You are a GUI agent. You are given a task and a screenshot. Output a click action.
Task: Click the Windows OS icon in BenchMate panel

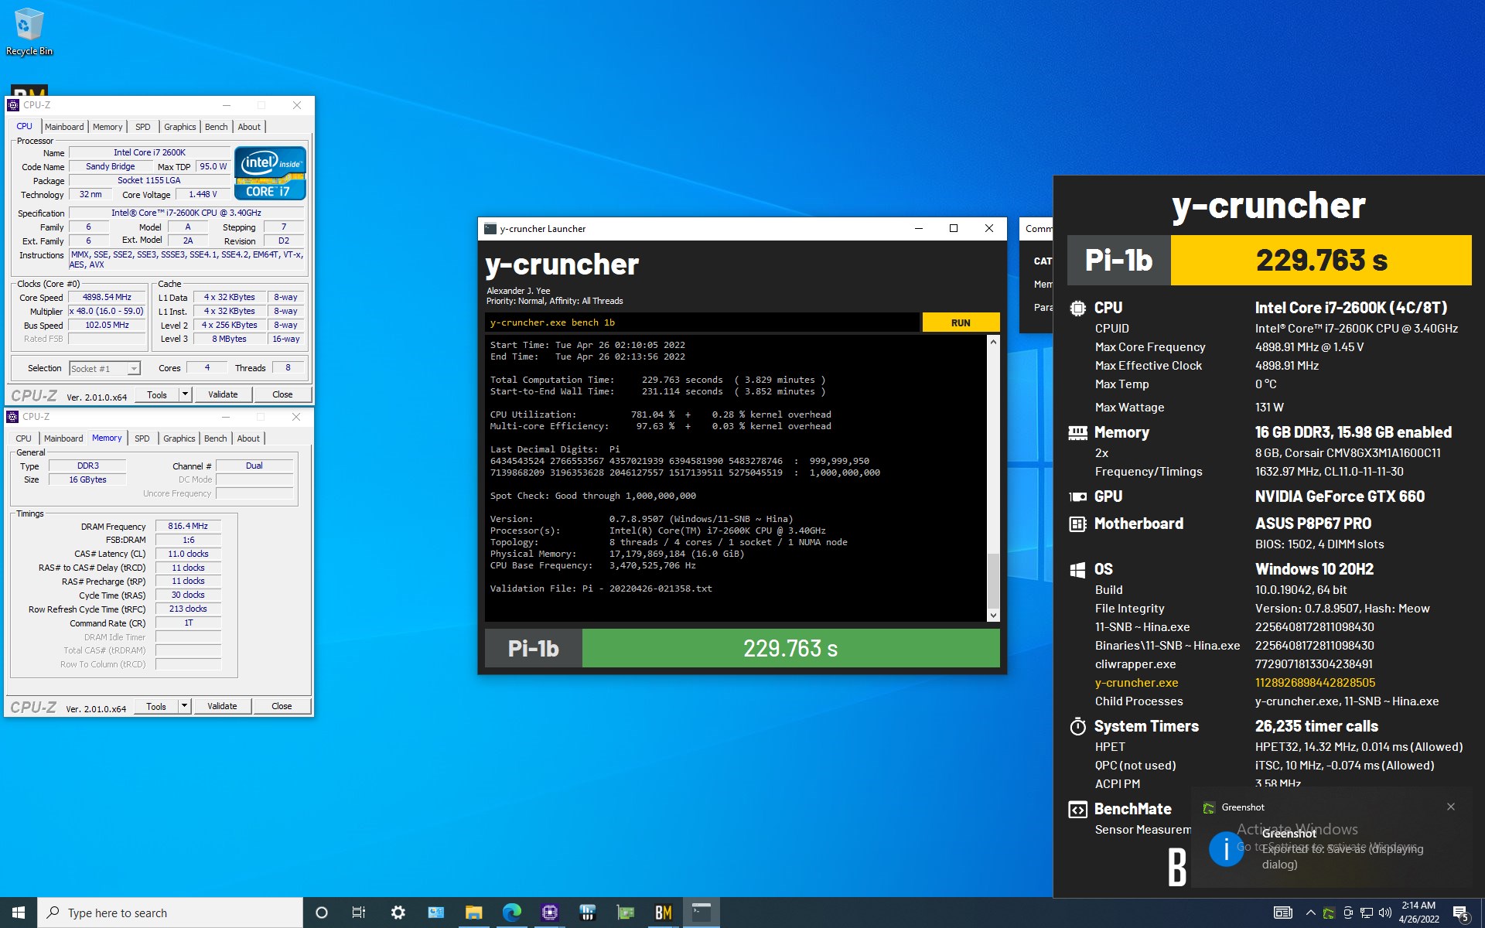[x=1077, y=570]
